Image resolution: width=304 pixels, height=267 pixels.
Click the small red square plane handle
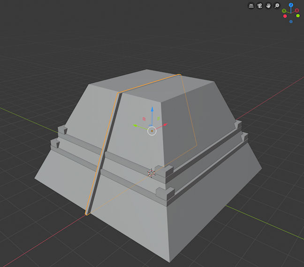(144, 119)
